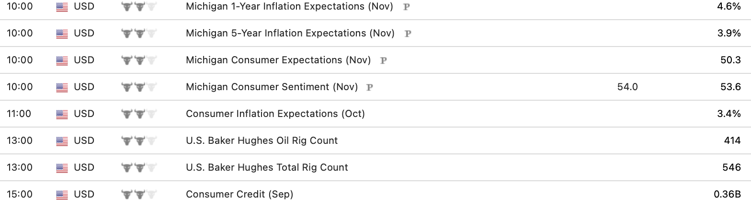Click the preliminary P icon beside Michigan Consumer Sentiment
The width and height of the screenshot is (751, 210).
(369, 87)
